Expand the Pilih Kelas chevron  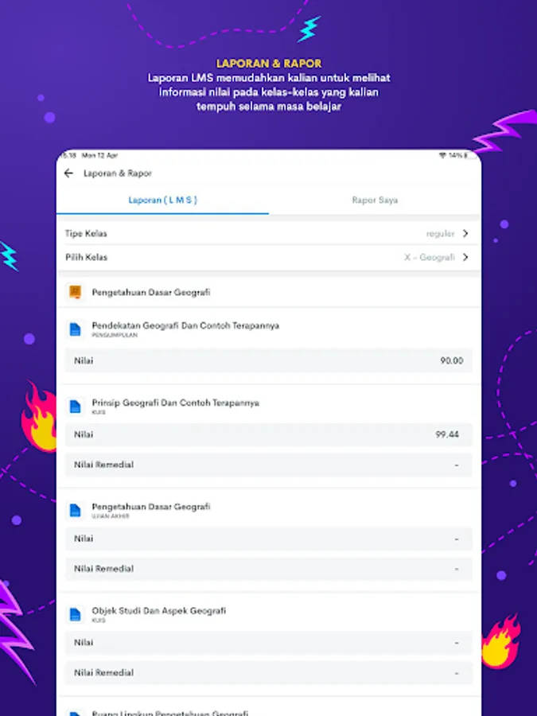465,257
